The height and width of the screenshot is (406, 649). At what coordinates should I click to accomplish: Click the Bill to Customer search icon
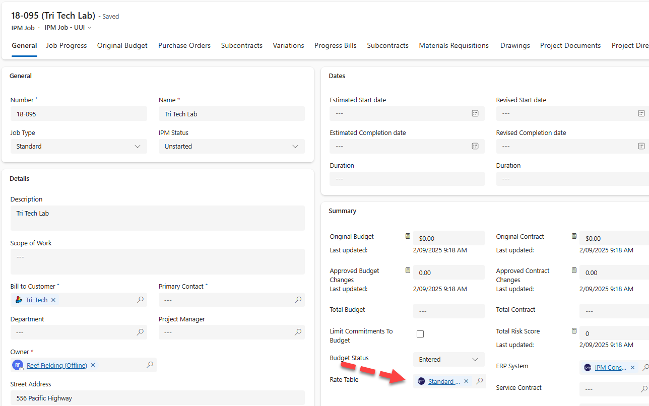(x=140, y=300)
